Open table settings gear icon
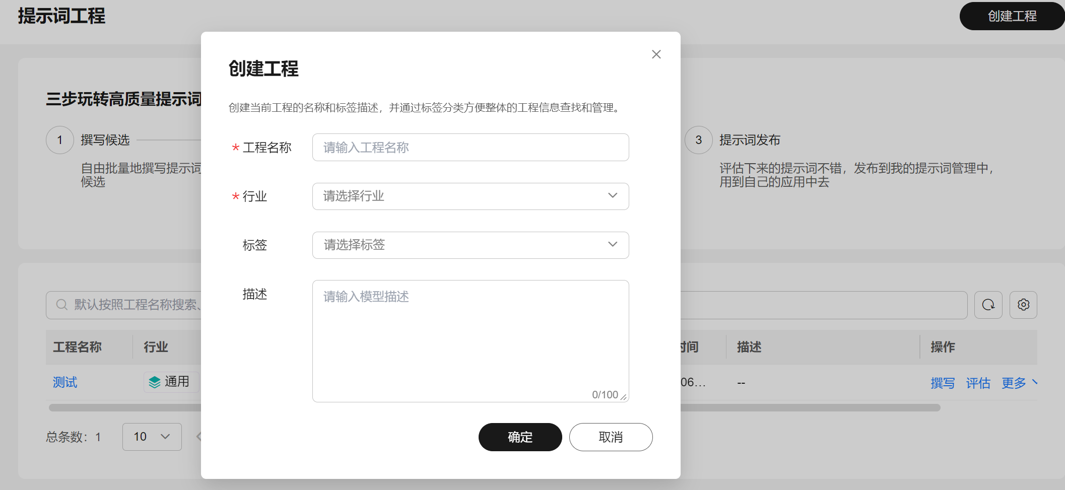Viewport: 1065px width, 490px height. coord(1023,305)
